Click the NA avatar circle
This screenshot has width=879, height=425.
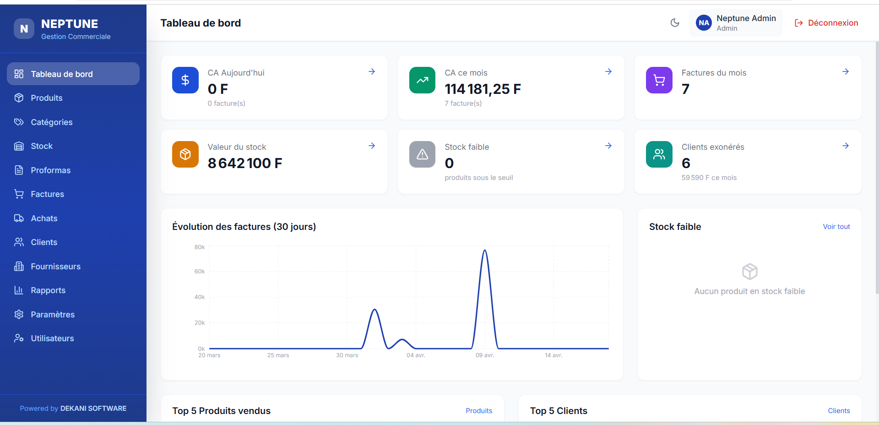pyautogui.click(x=704, y=23)
